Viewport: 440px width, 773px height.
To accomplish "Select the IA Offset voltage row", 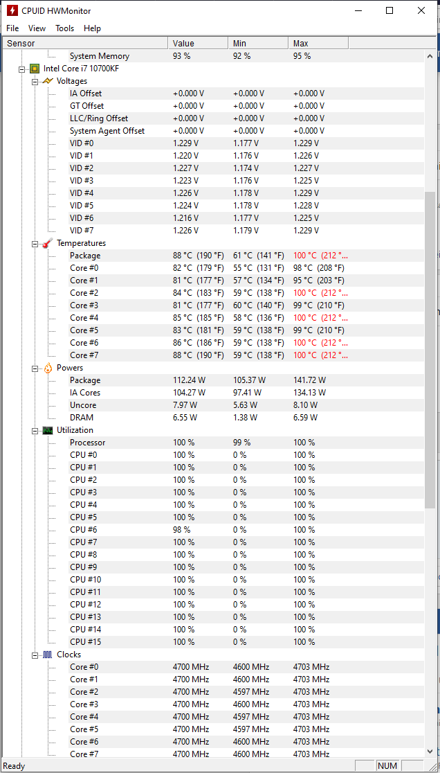I will (x=246, y=94).
